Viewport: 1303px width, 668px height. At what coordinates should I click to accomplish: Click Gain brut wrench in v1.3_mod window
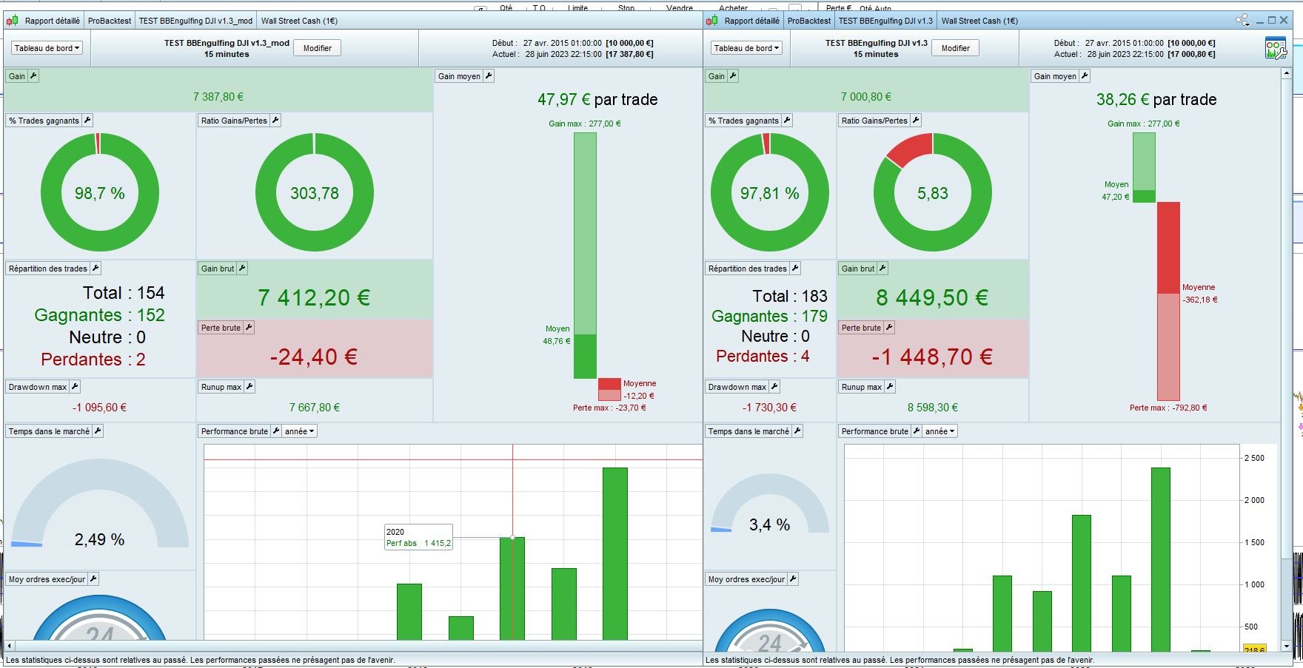242,269
